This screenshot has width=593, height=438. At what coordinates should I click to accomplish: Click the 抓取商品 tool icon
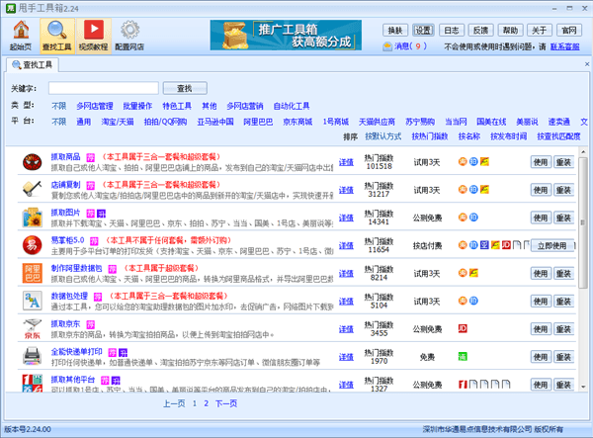coord(32,162)
